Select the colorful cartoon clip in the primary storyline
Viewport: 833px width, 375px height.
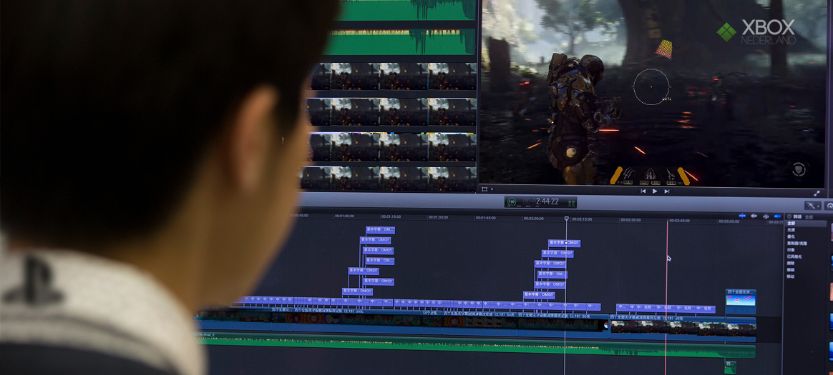point(356,320)
